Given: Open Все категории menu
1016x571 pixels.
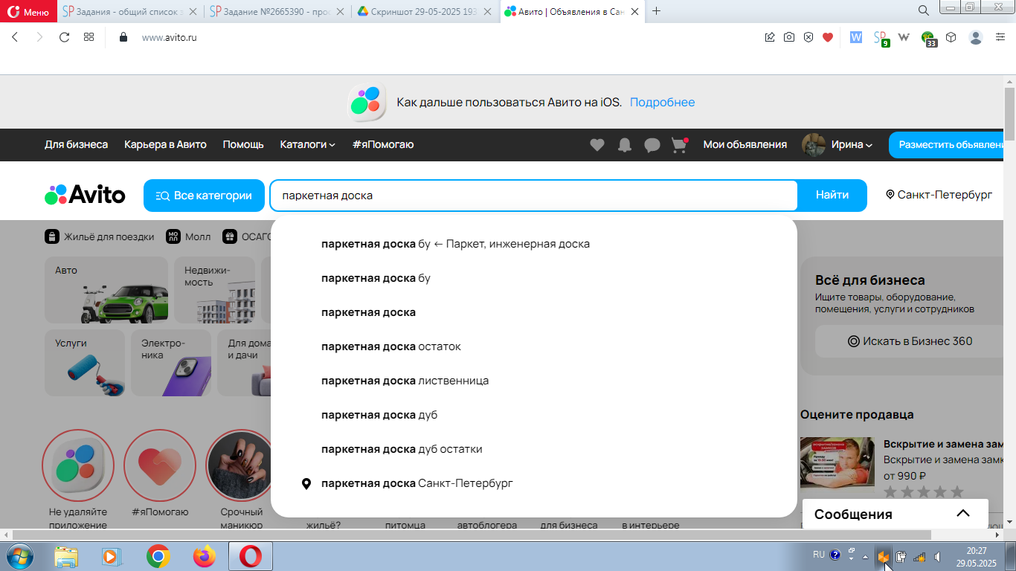Looking at the screenshot, I should tap(204, 196).
